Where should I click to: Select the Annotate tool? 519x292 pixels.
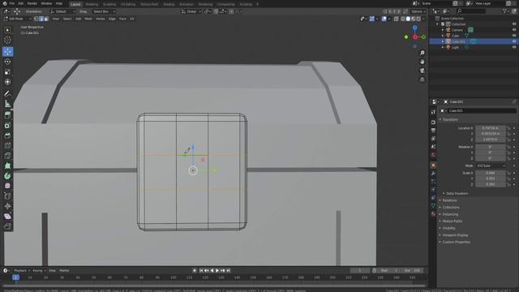point(7,94)
